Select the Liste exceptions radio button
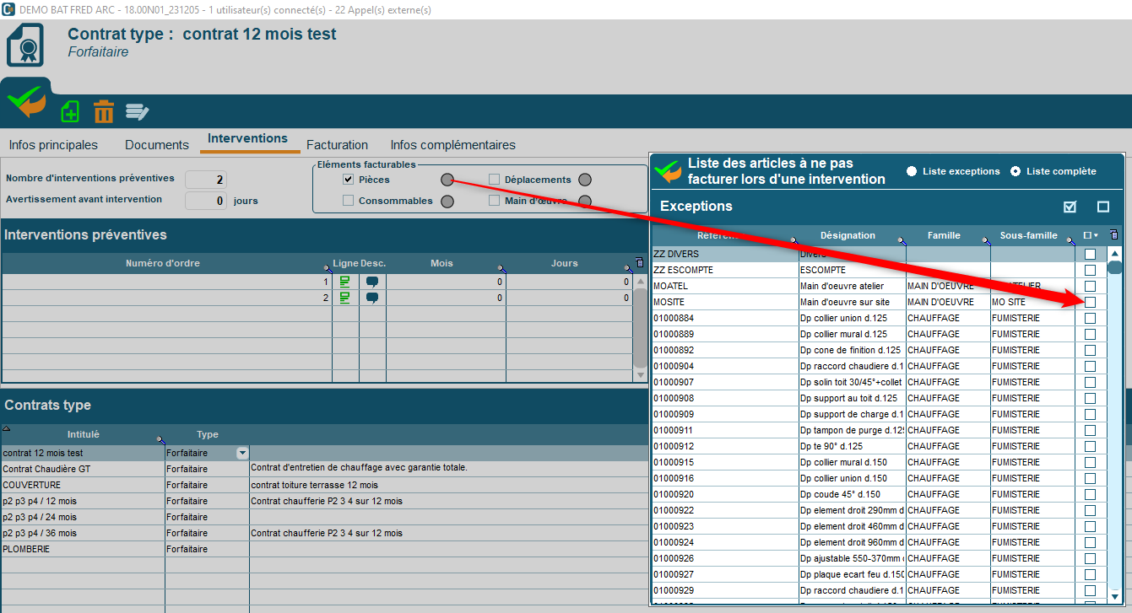 912,171
